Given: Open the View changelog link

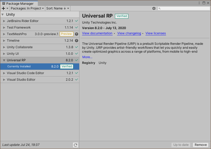Looking at the screenshot, I should click(x=129, y=33).
